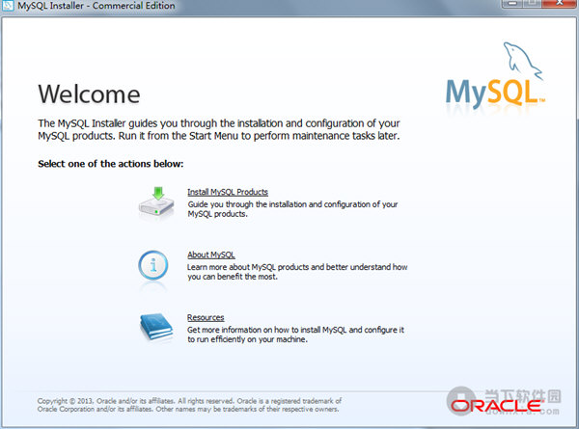
Task: Click the 'Get more information on how to install' description
Action: pos(295,335)
